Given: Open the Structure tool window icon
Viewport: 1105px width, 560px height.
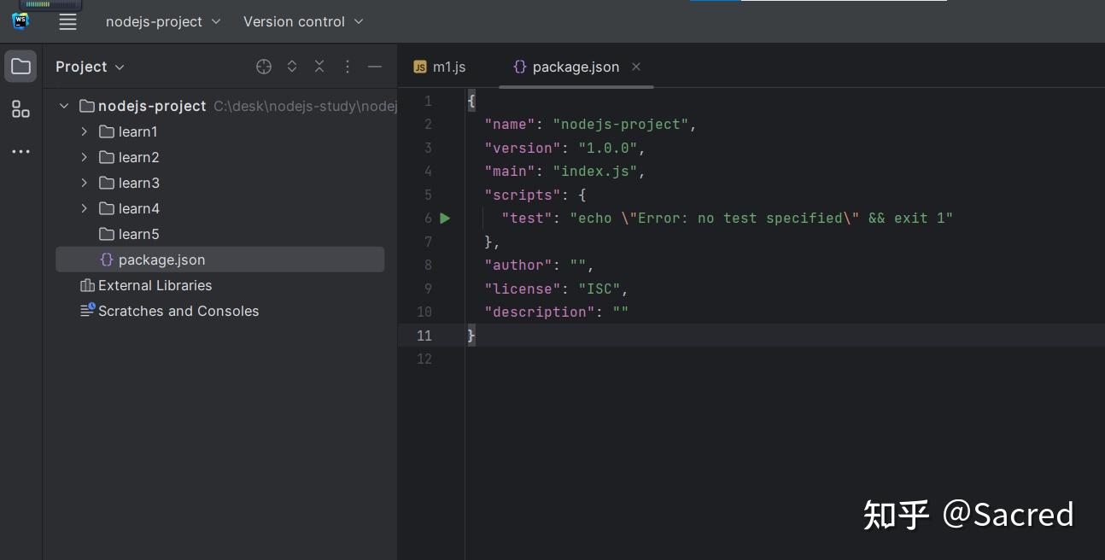Looking at the screenshot, I should (20, 109).
